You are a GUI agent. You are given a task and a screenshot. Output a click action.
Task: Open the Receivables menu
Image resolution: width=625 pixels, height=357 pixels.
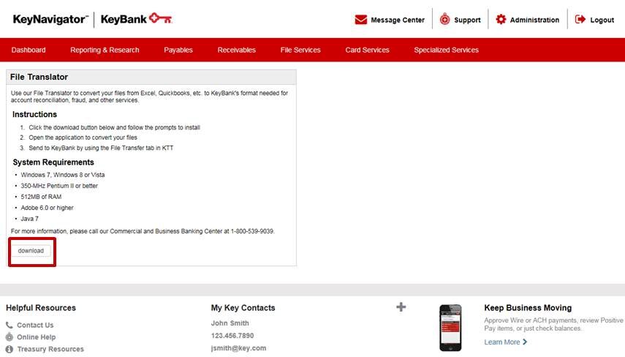click(237, 50)
